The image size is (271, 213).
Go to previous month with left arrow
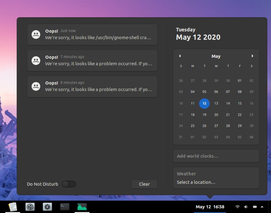point(180,56)
